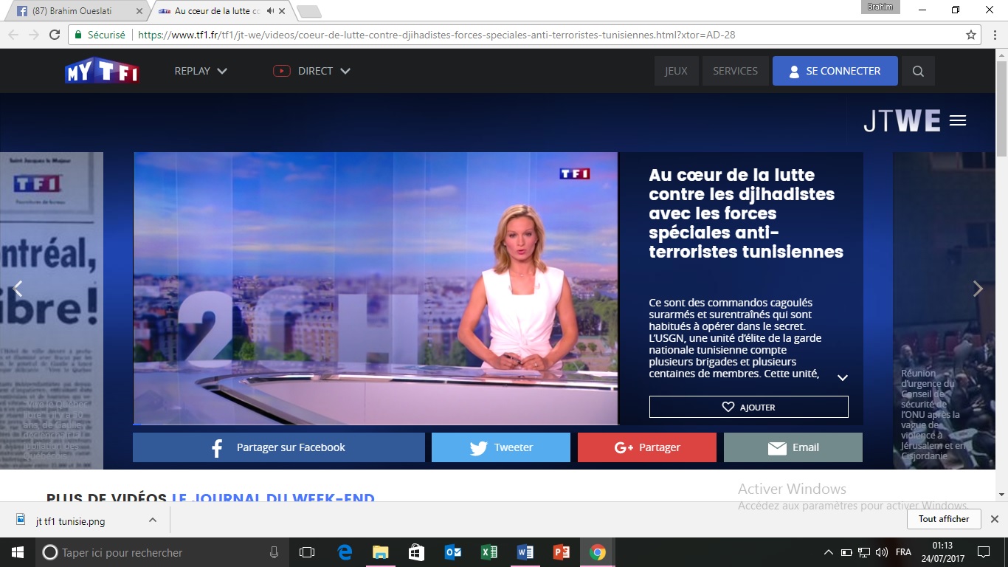Open Excel from the taskbar
1008x567 pixels.
(489, 552)
